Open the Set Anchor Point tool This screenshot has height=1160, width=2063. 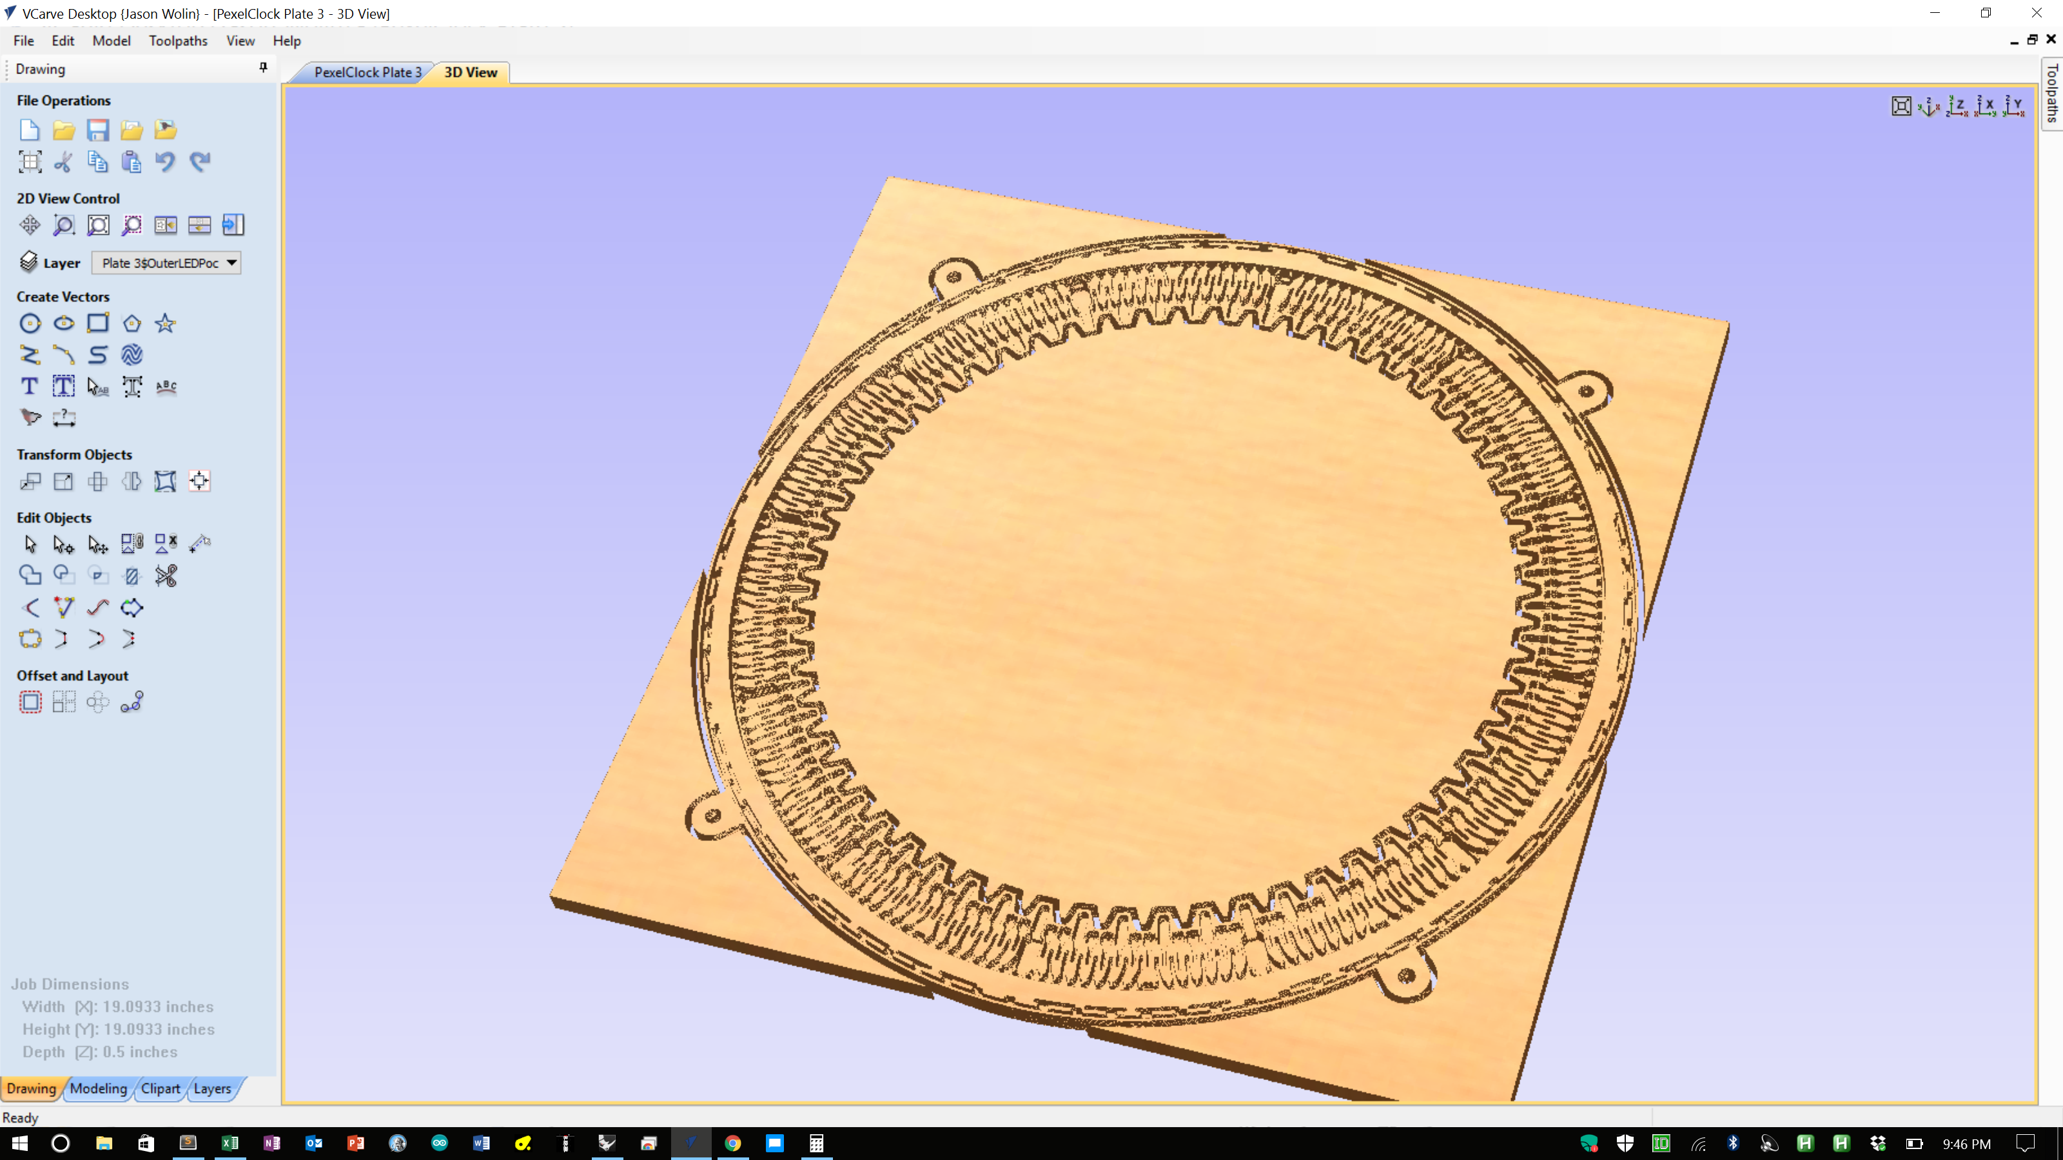click(x=199, y=481)
